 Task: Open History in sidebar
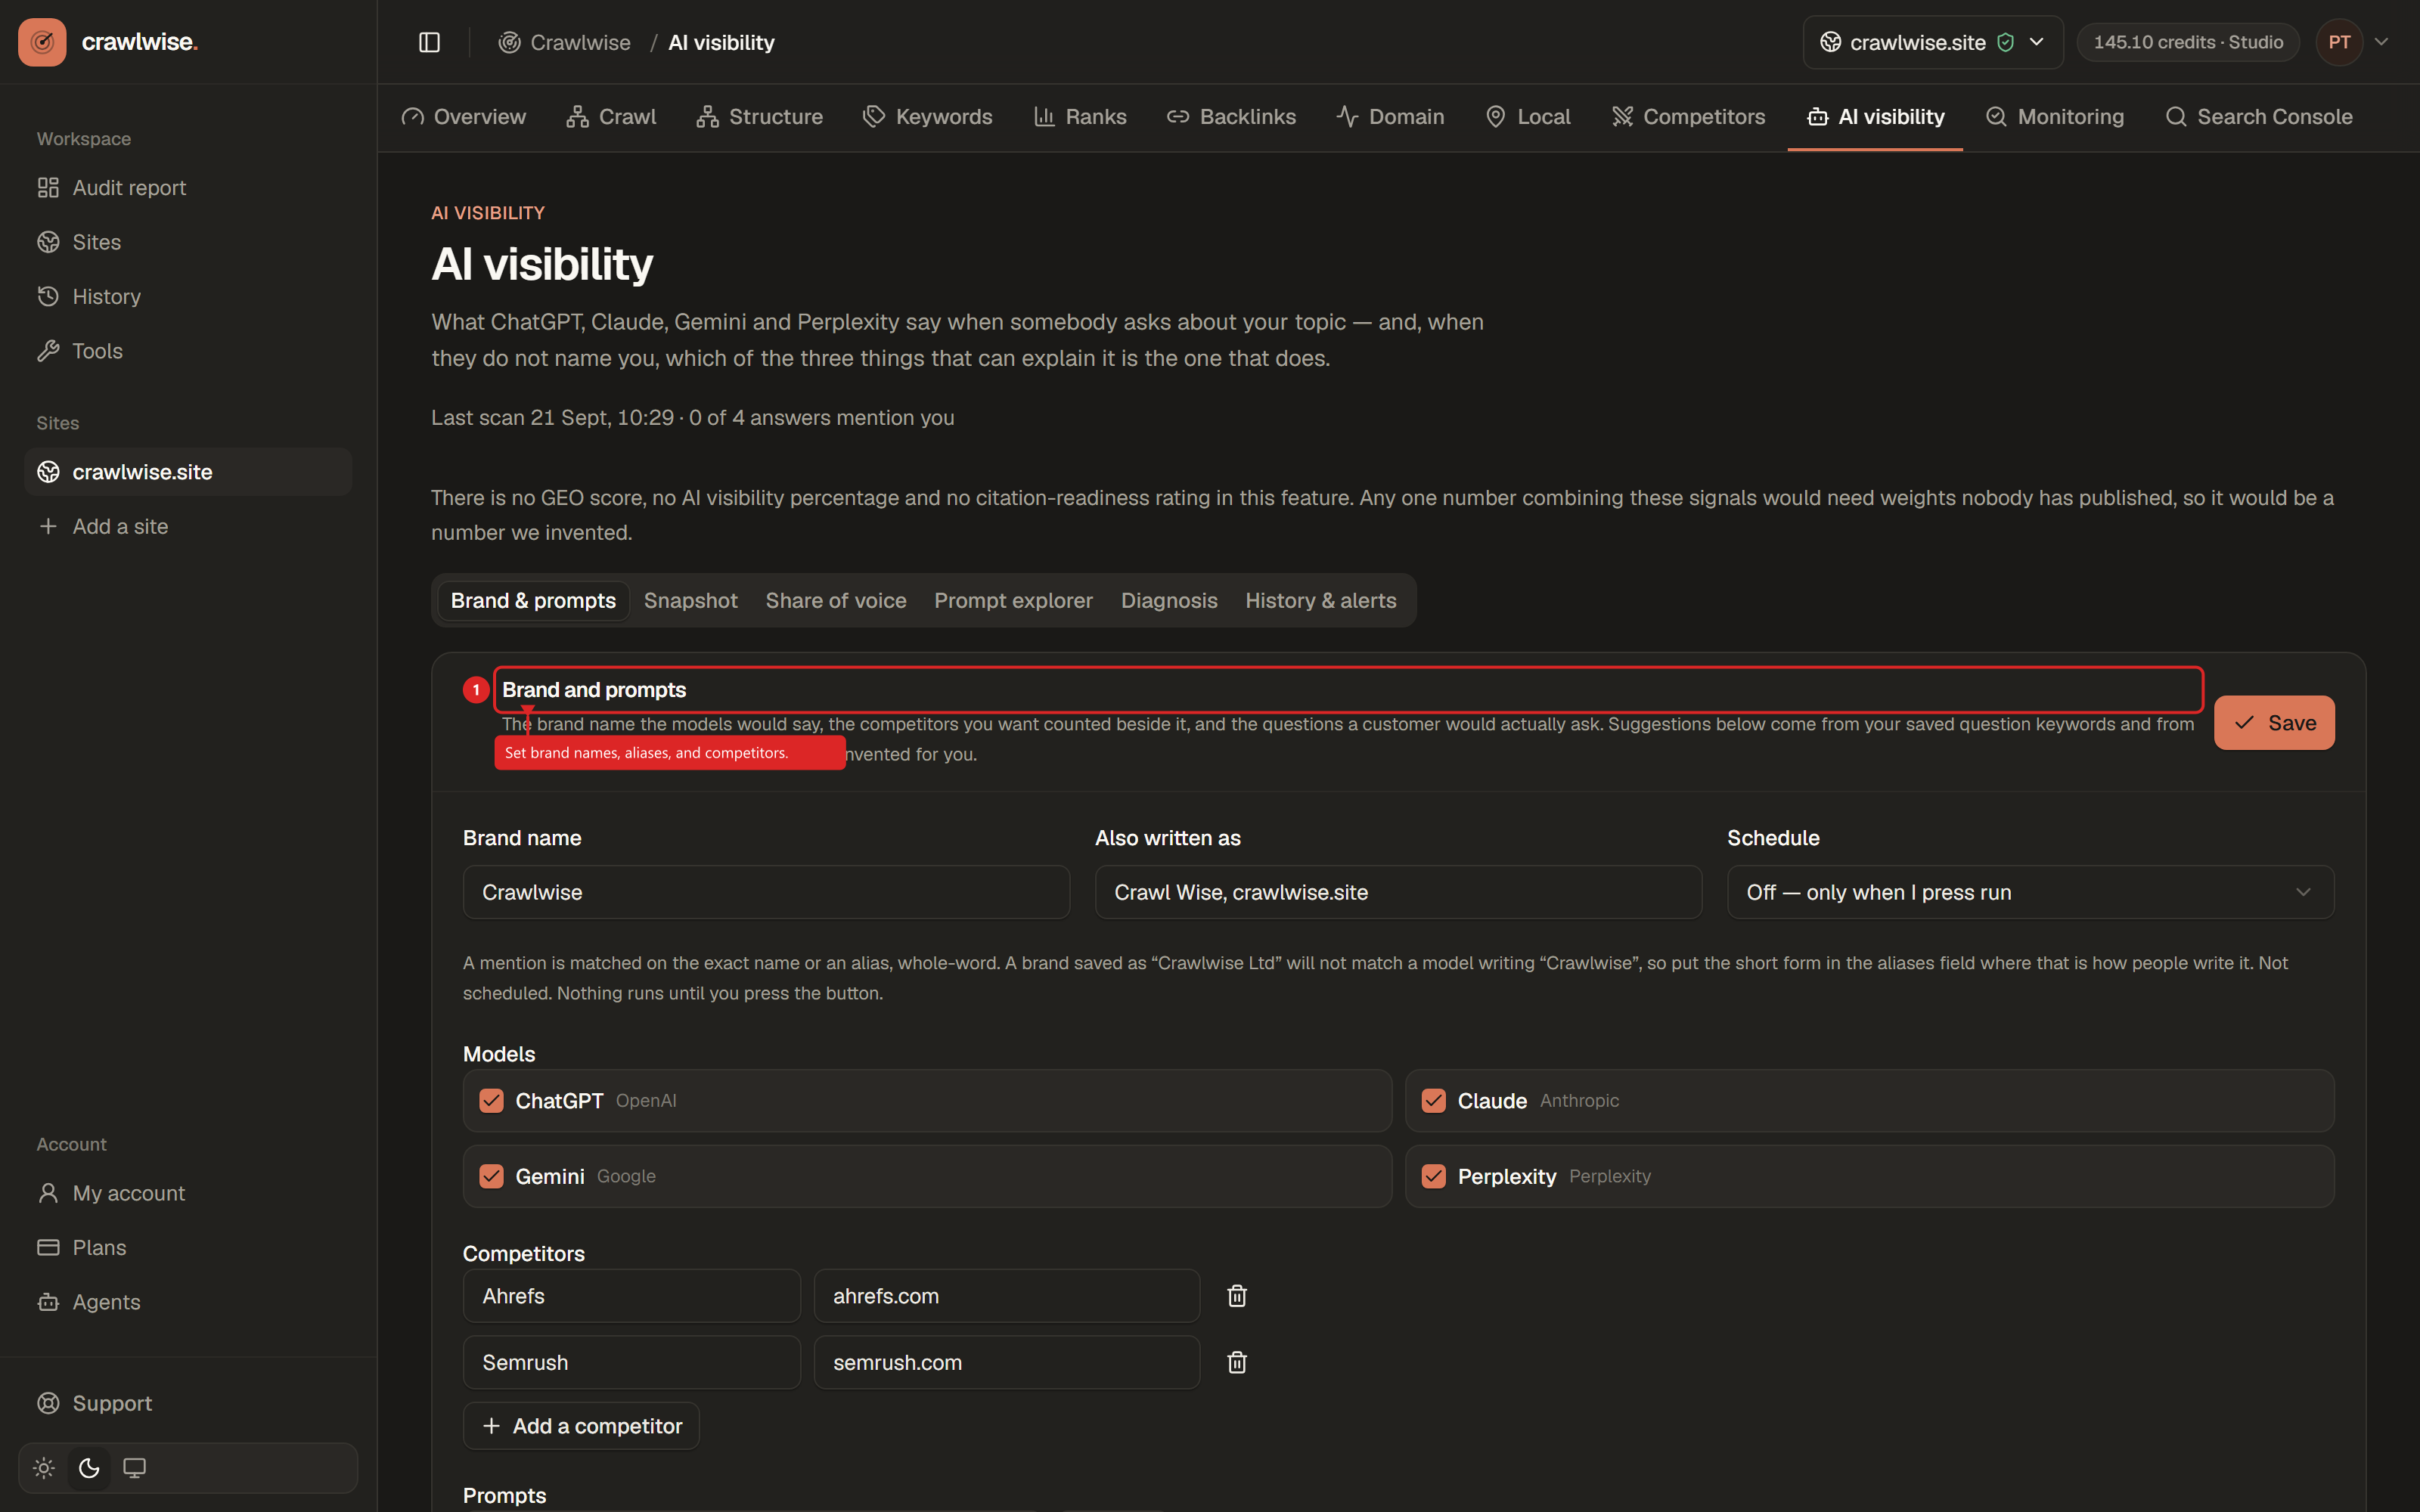point(188,297)
